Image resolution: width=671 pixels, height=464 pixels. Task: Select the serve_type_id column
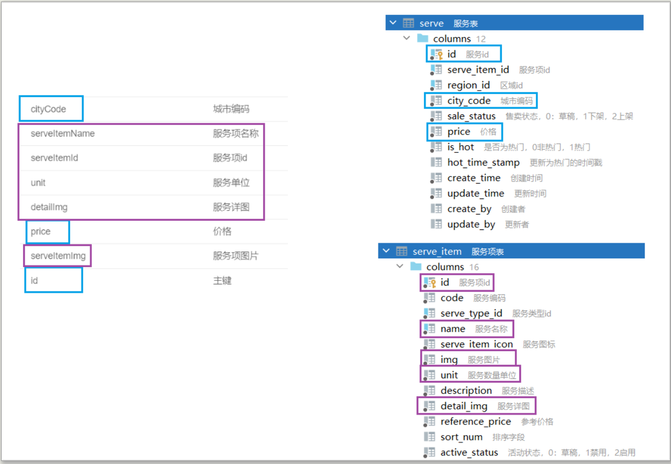coord(471,313)
